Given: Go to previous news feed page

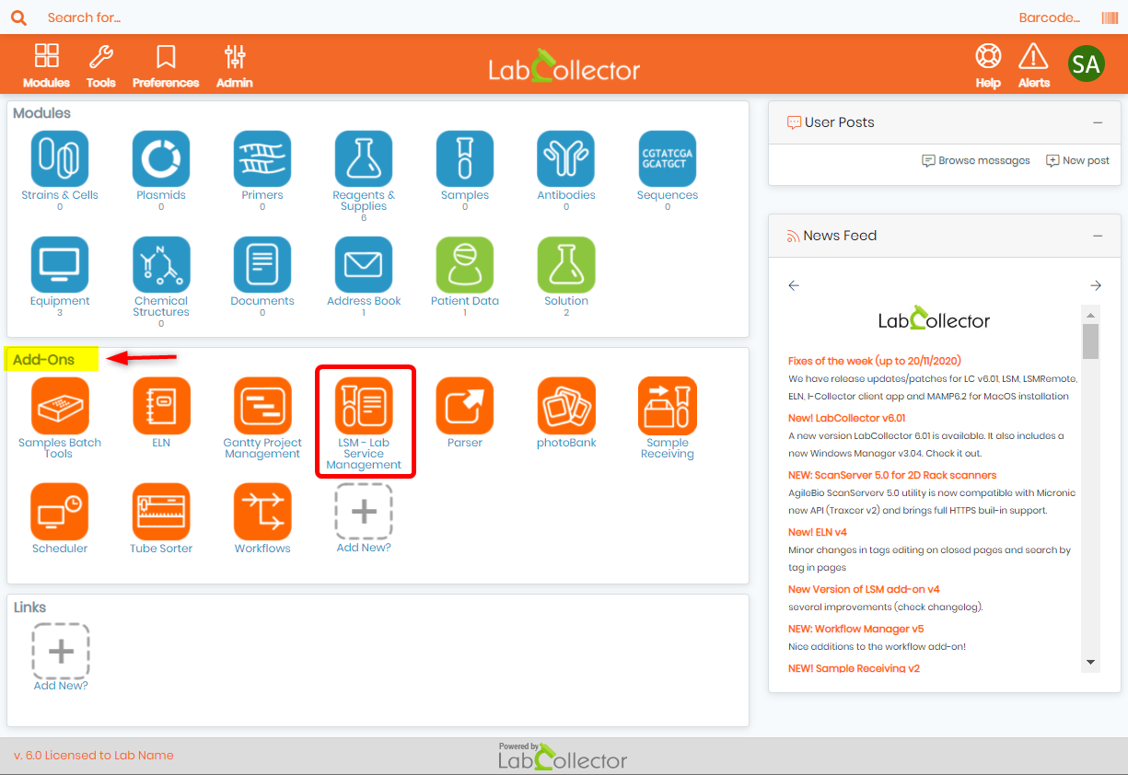Looking at the screenshot, I should click(794, 285).
